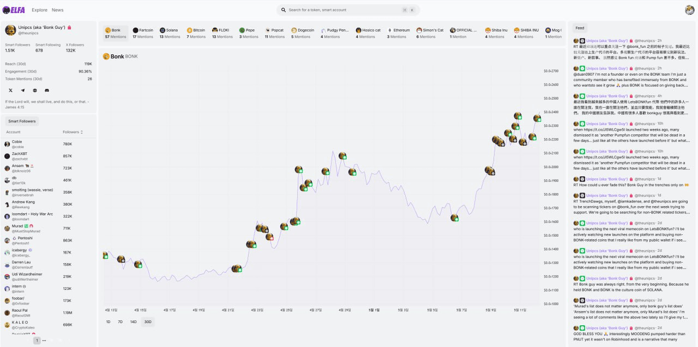Viewport: 698px width, 347px height.
Task: Open the X (Twitter) profile icon
Action: (10, 90)
